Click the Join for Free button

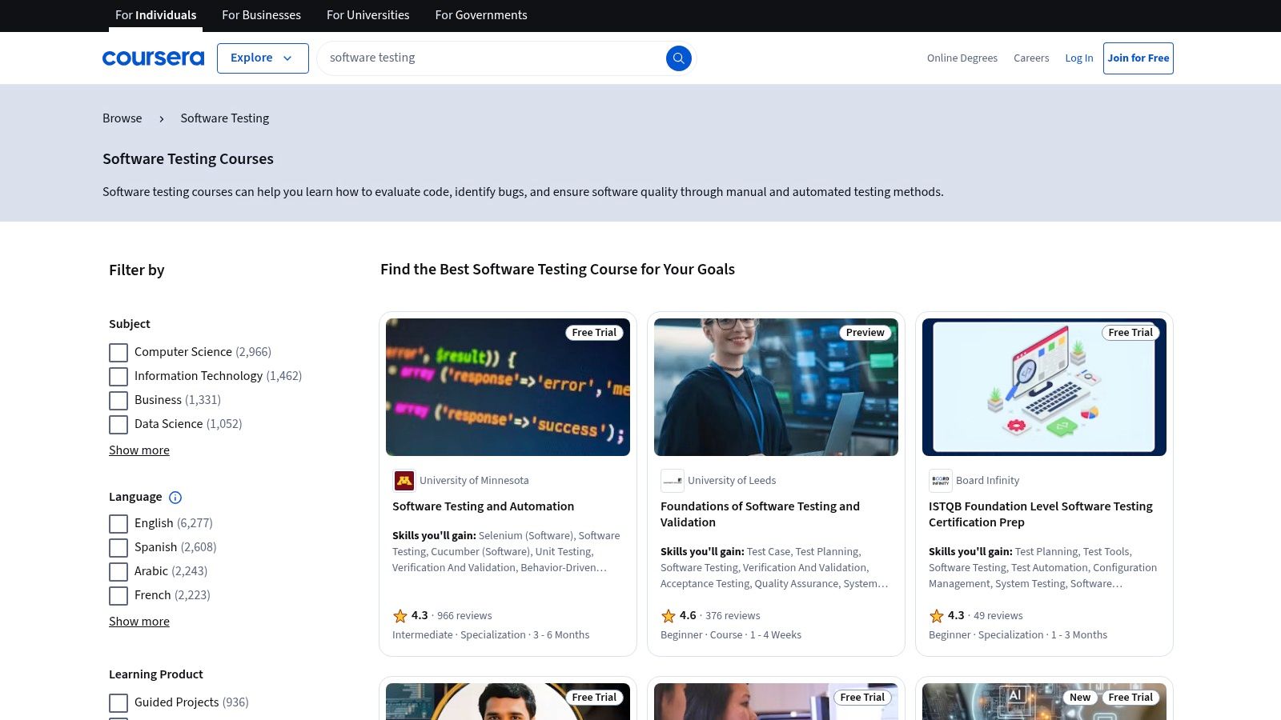[1138, 58]
